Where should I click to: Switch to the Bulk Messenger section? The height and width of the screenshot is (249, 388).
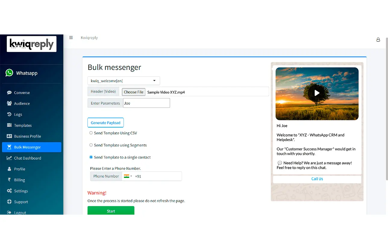pos(27,147)
